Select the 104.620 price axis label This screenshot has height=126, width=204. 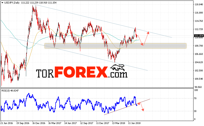(x=199, y=62)
